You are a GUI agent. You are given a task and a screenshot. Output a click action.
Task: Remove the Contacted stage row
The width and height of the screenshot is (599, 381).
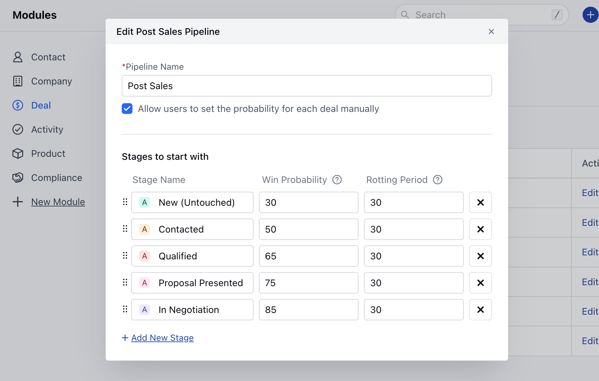(x=480, y=229)
